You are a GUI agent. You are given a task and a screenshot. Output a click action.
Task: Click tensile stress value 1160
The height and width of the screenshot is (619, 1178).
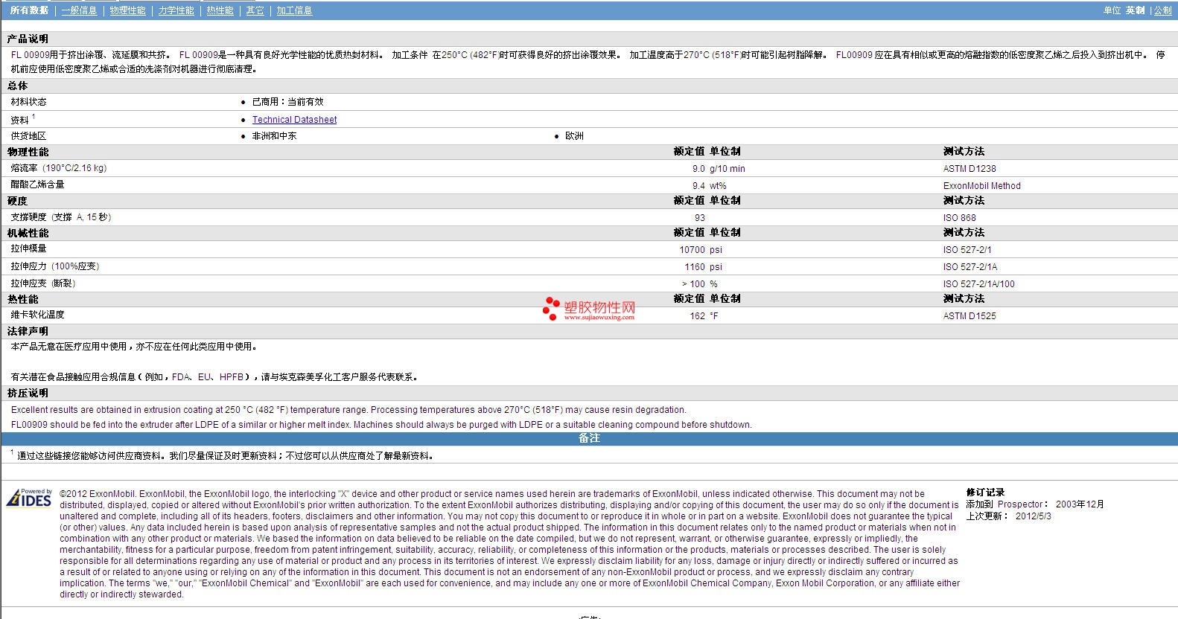695,267
